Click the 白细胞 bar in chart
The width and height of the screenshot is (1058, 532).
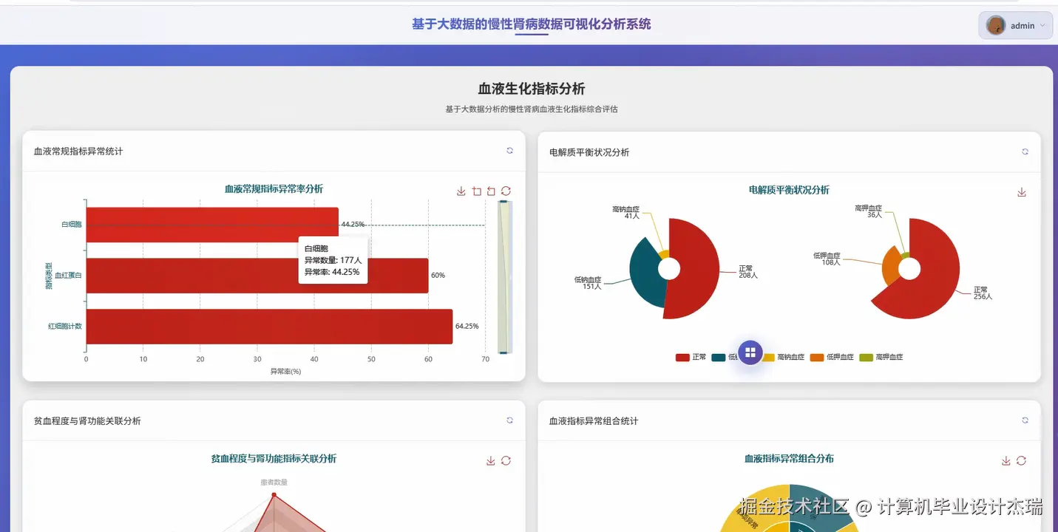tap(212, 225)
